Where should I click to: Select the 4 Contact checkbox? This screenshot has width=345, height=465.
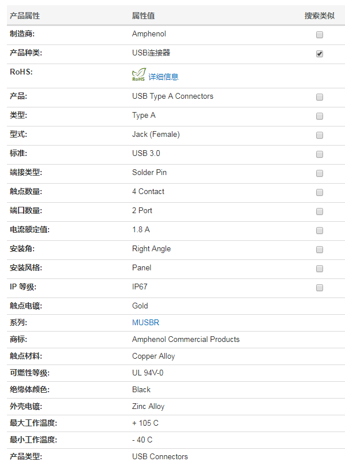[x=320, y=192]
